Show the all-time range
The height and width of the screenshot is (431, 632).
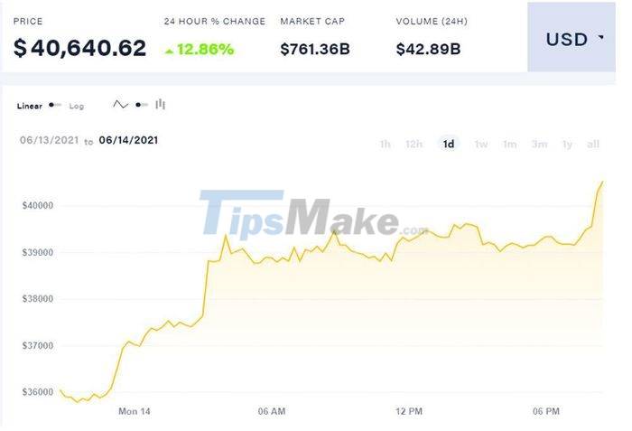[593, 144]
